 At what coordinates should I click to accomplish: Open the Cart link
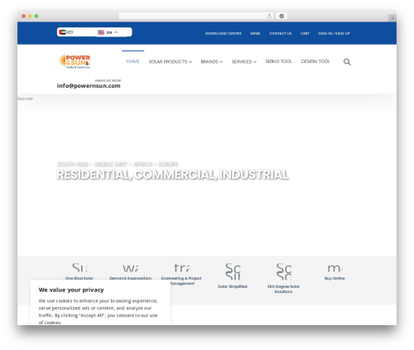pos(305,33)
